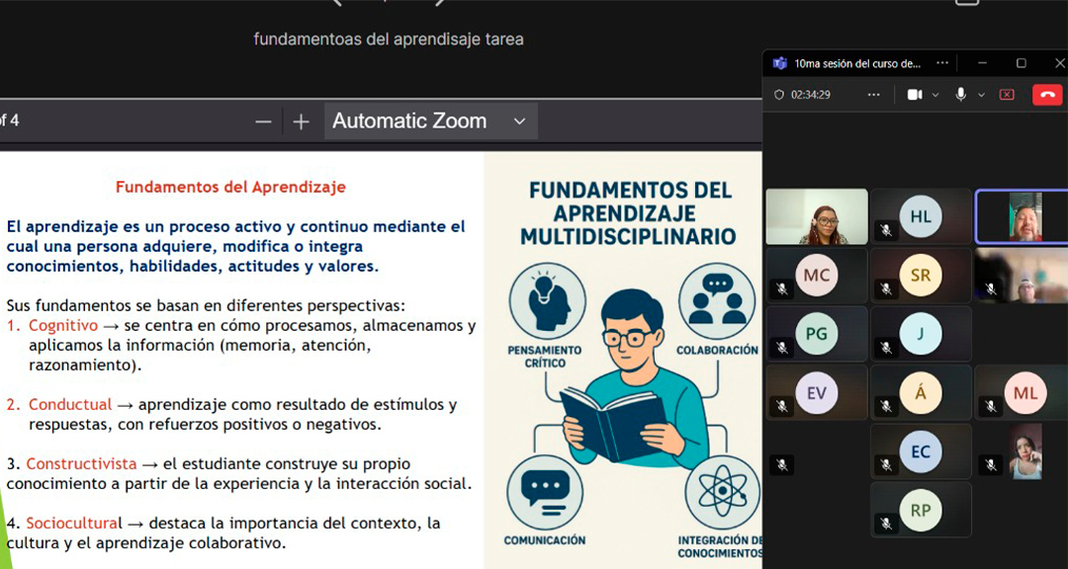
Task: Click the student reading a book illustration
Action: (x=634, y=377)
